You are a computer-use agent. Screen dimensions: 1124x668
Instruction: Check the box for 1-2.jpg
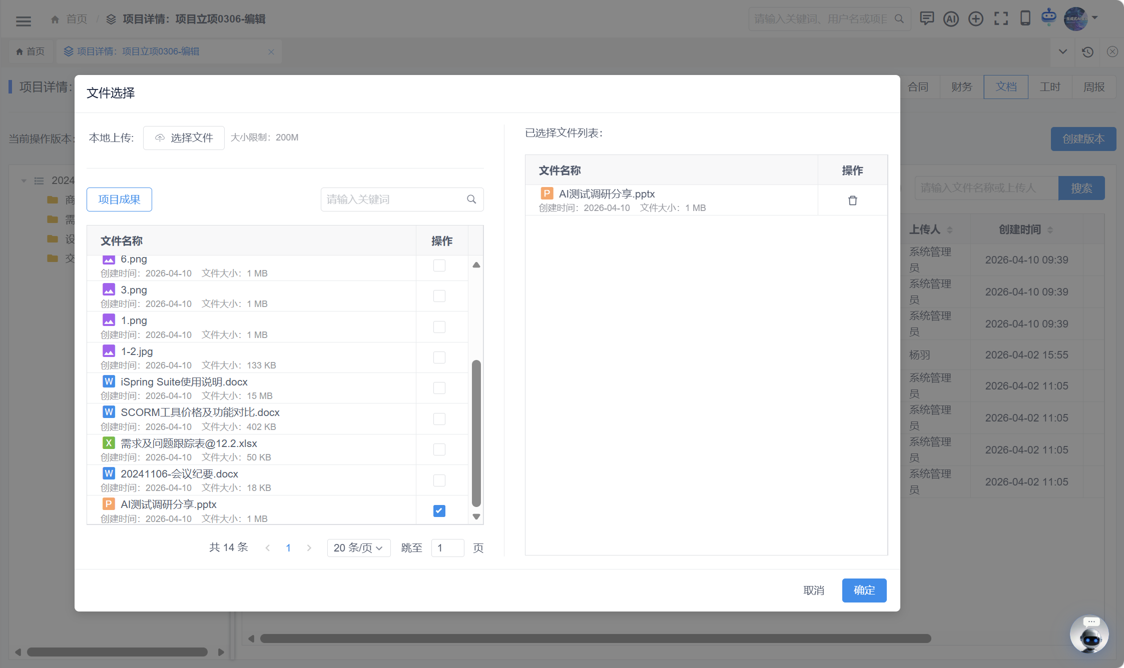439,357
